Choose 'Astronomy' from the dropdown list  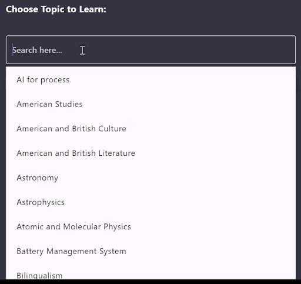pyautogui.click(x=150, y=178)
